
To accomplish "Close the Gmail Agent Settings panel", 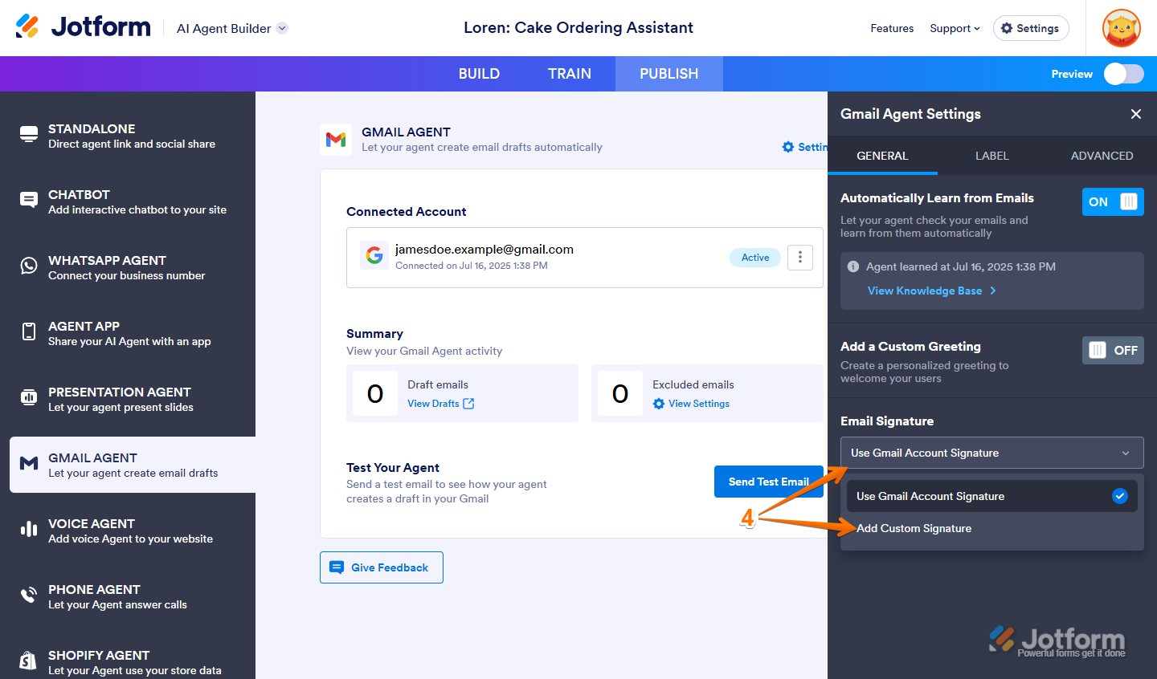I will point(1136,114).
